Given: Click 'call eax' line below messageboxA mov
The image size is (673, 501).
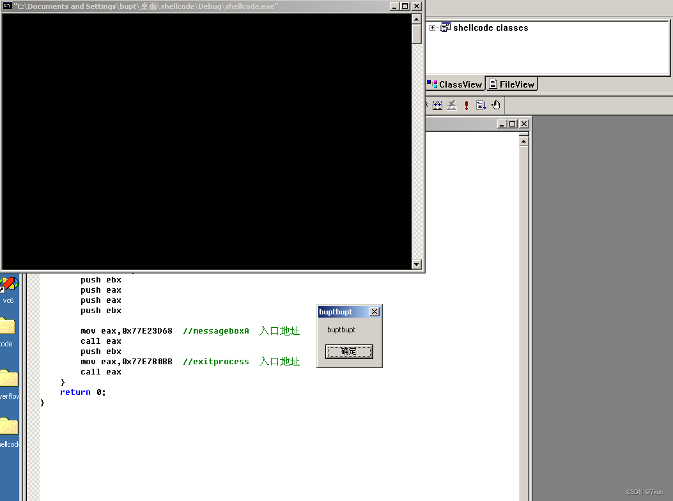Looking at the screenshot, I should click(101, 341).
